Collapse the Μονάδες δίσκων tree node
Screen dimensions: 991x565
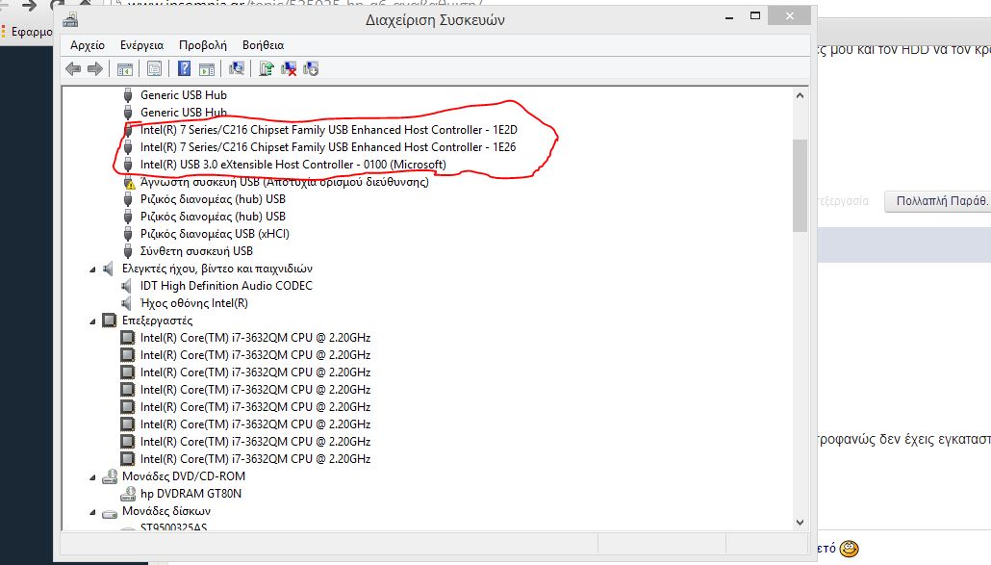click(x=93, y=512)
